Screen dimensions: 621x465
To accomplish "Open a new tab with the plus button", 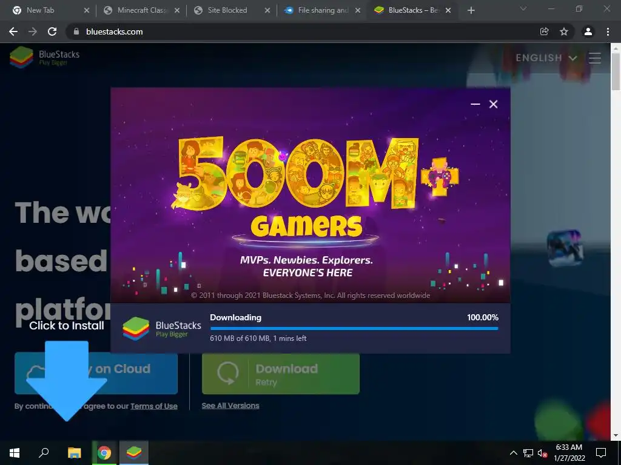I will pyautogui.click(x=471, y=10).
